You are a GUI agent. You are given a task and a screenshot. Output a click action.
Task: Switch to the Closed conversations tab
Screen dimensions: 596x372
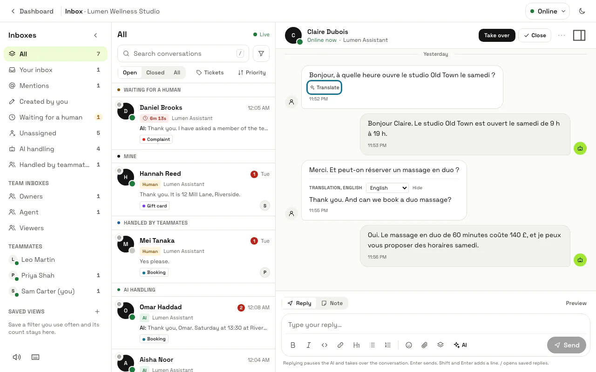coord(155,73)
